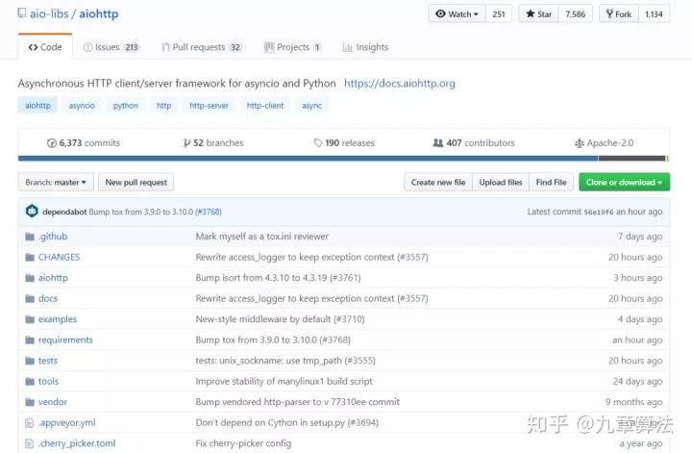
Task: Click the fork icon in Fork button
Action: point(609,13)
